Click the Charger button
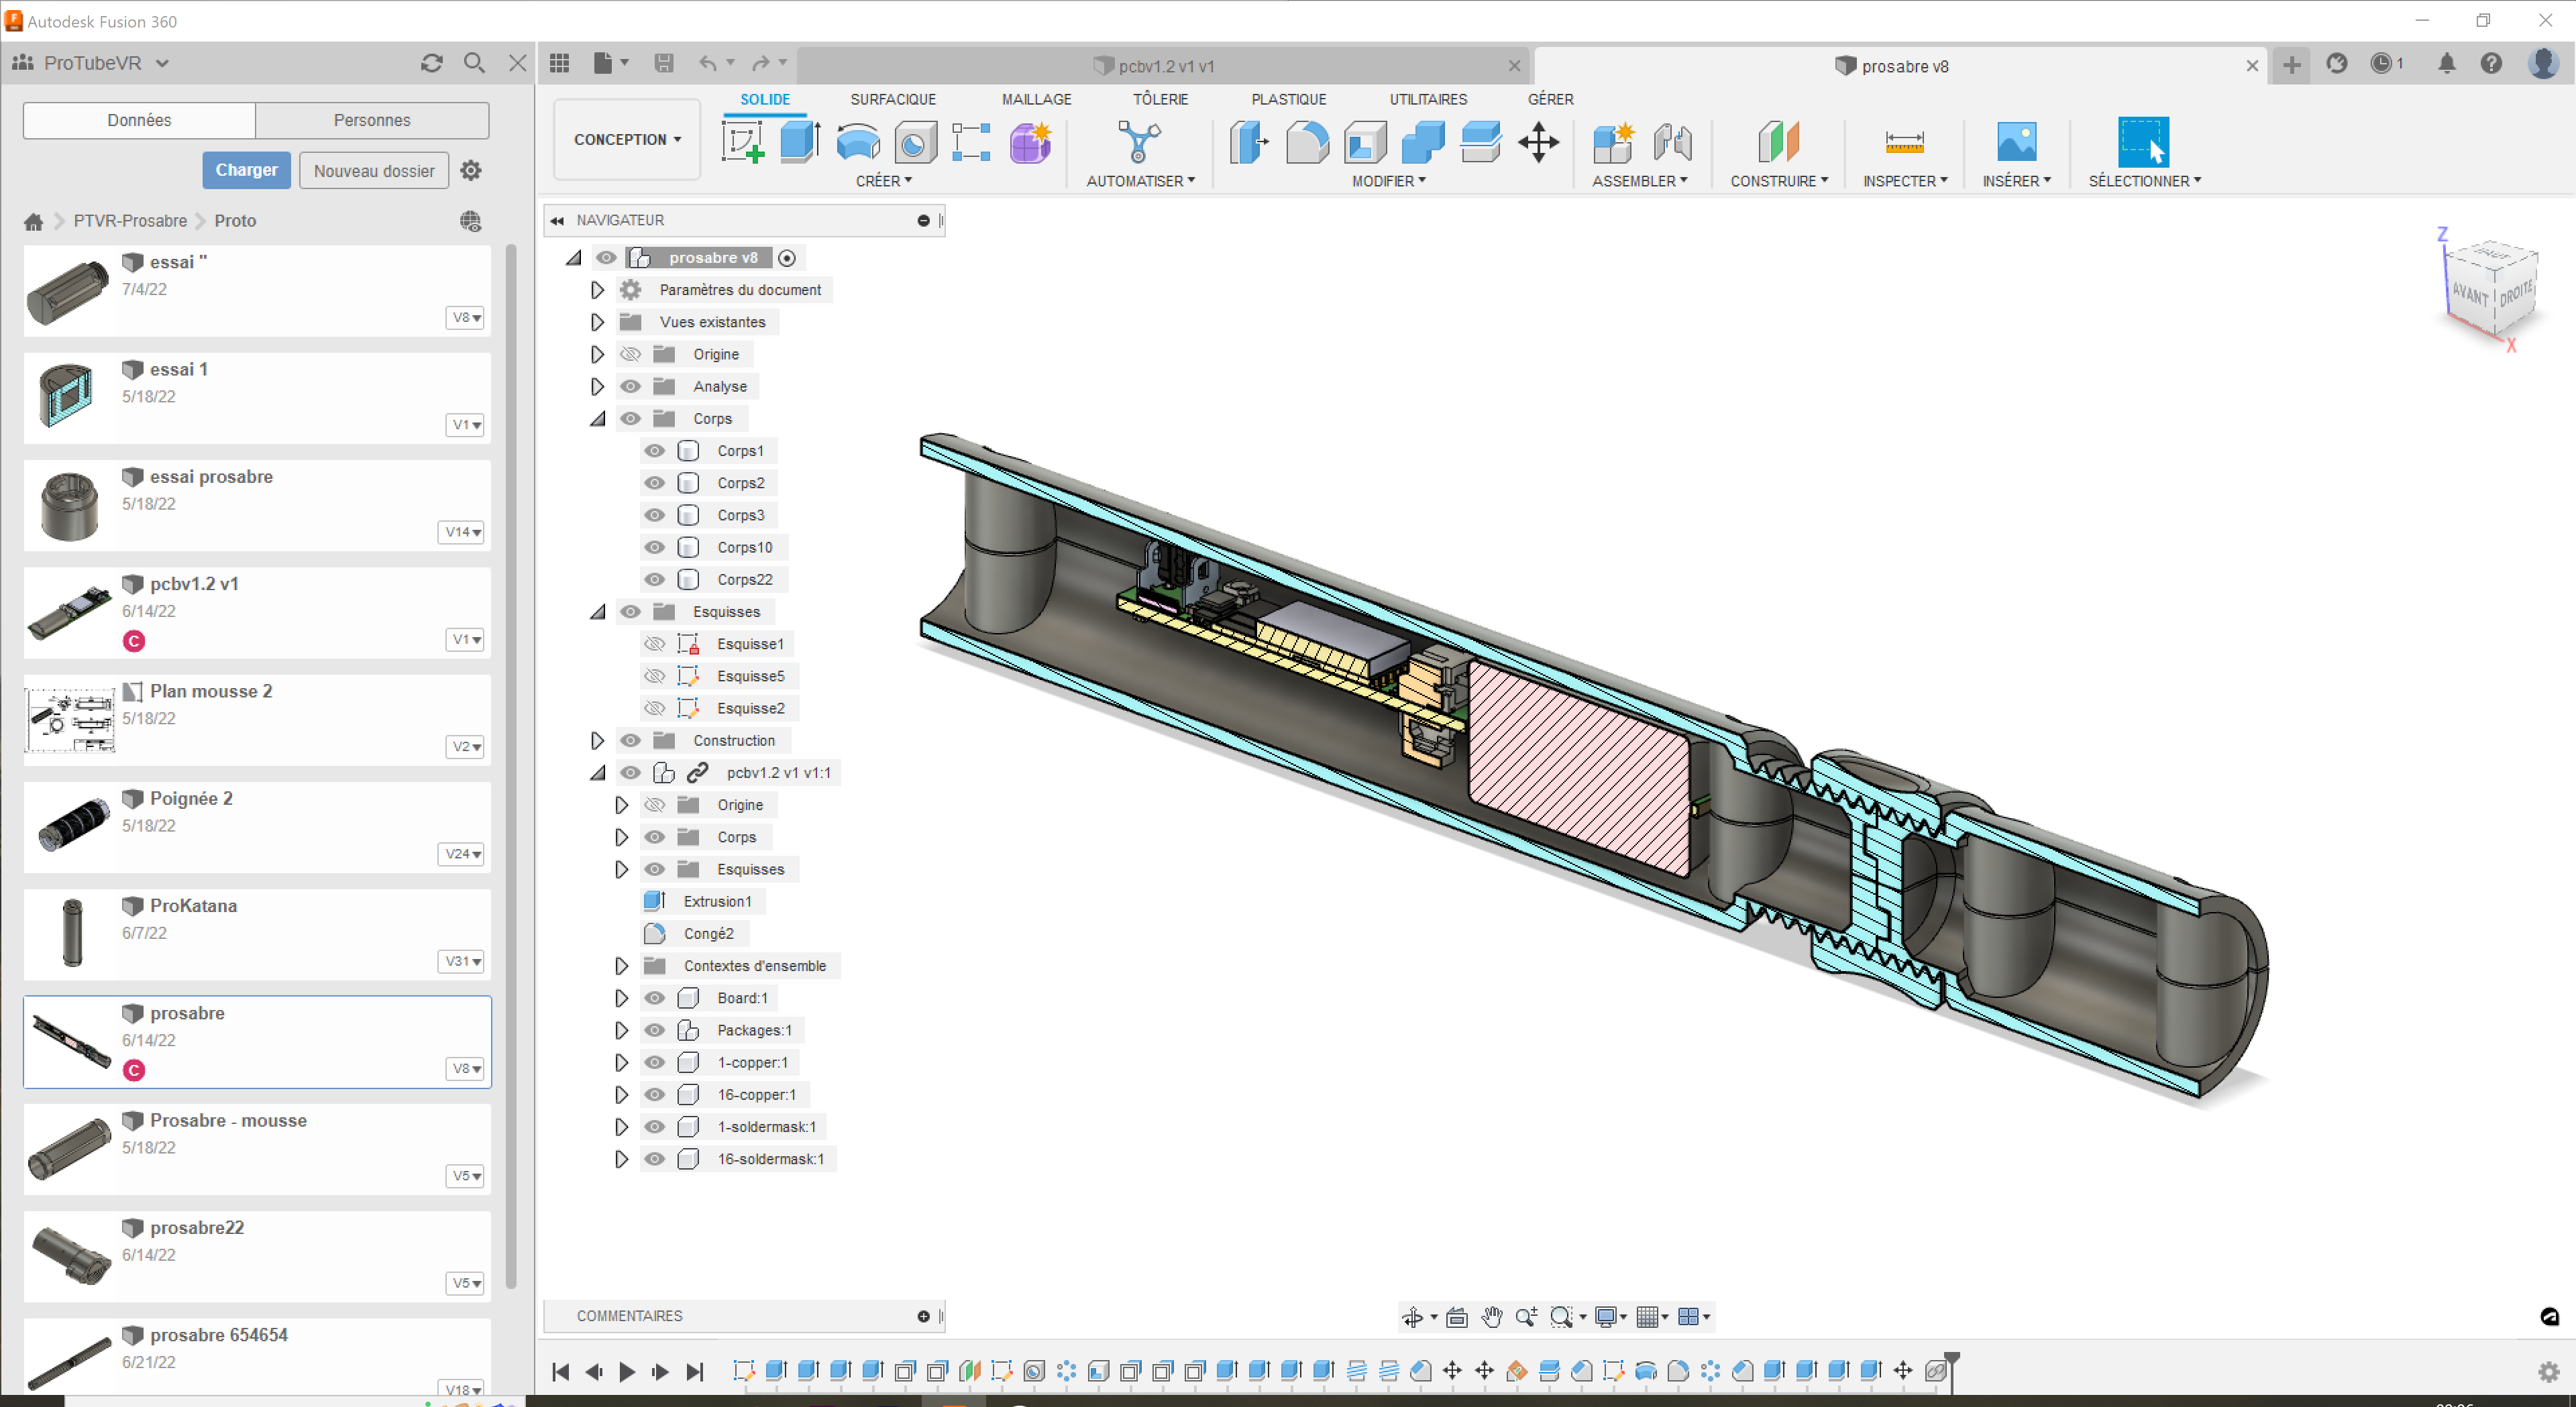Screen dimensions: 2576x1407 coord(246,170)
